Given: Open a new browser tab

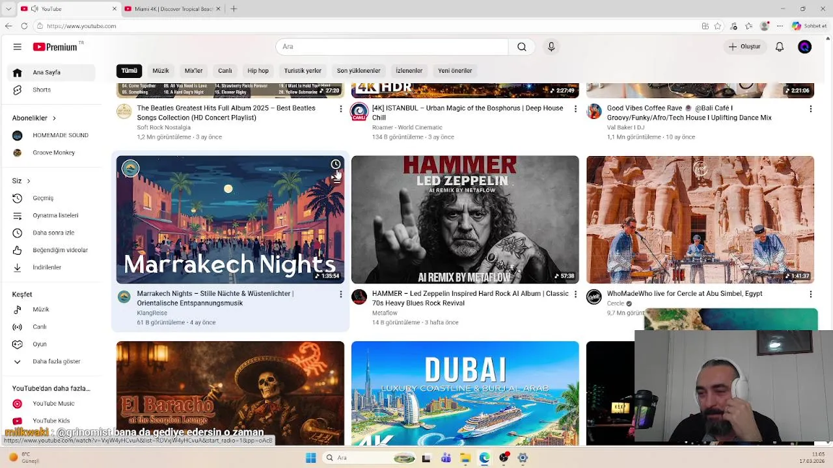Looking at the screenshot, I should (234, 9).
